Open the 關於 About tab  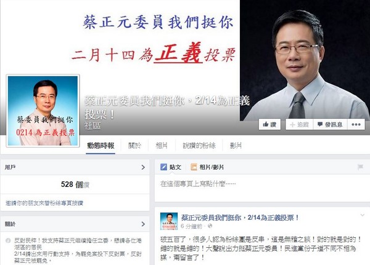coord(134,146)
